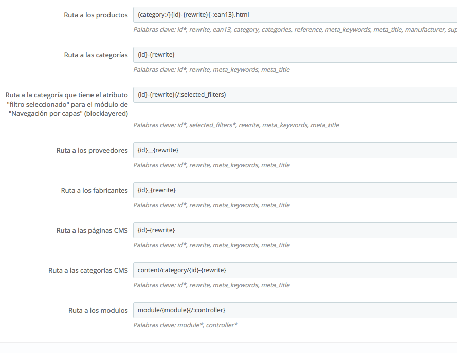
Task: Edit the 'Ruta a los fabricantes' field
Action: [x=295, y=190]
